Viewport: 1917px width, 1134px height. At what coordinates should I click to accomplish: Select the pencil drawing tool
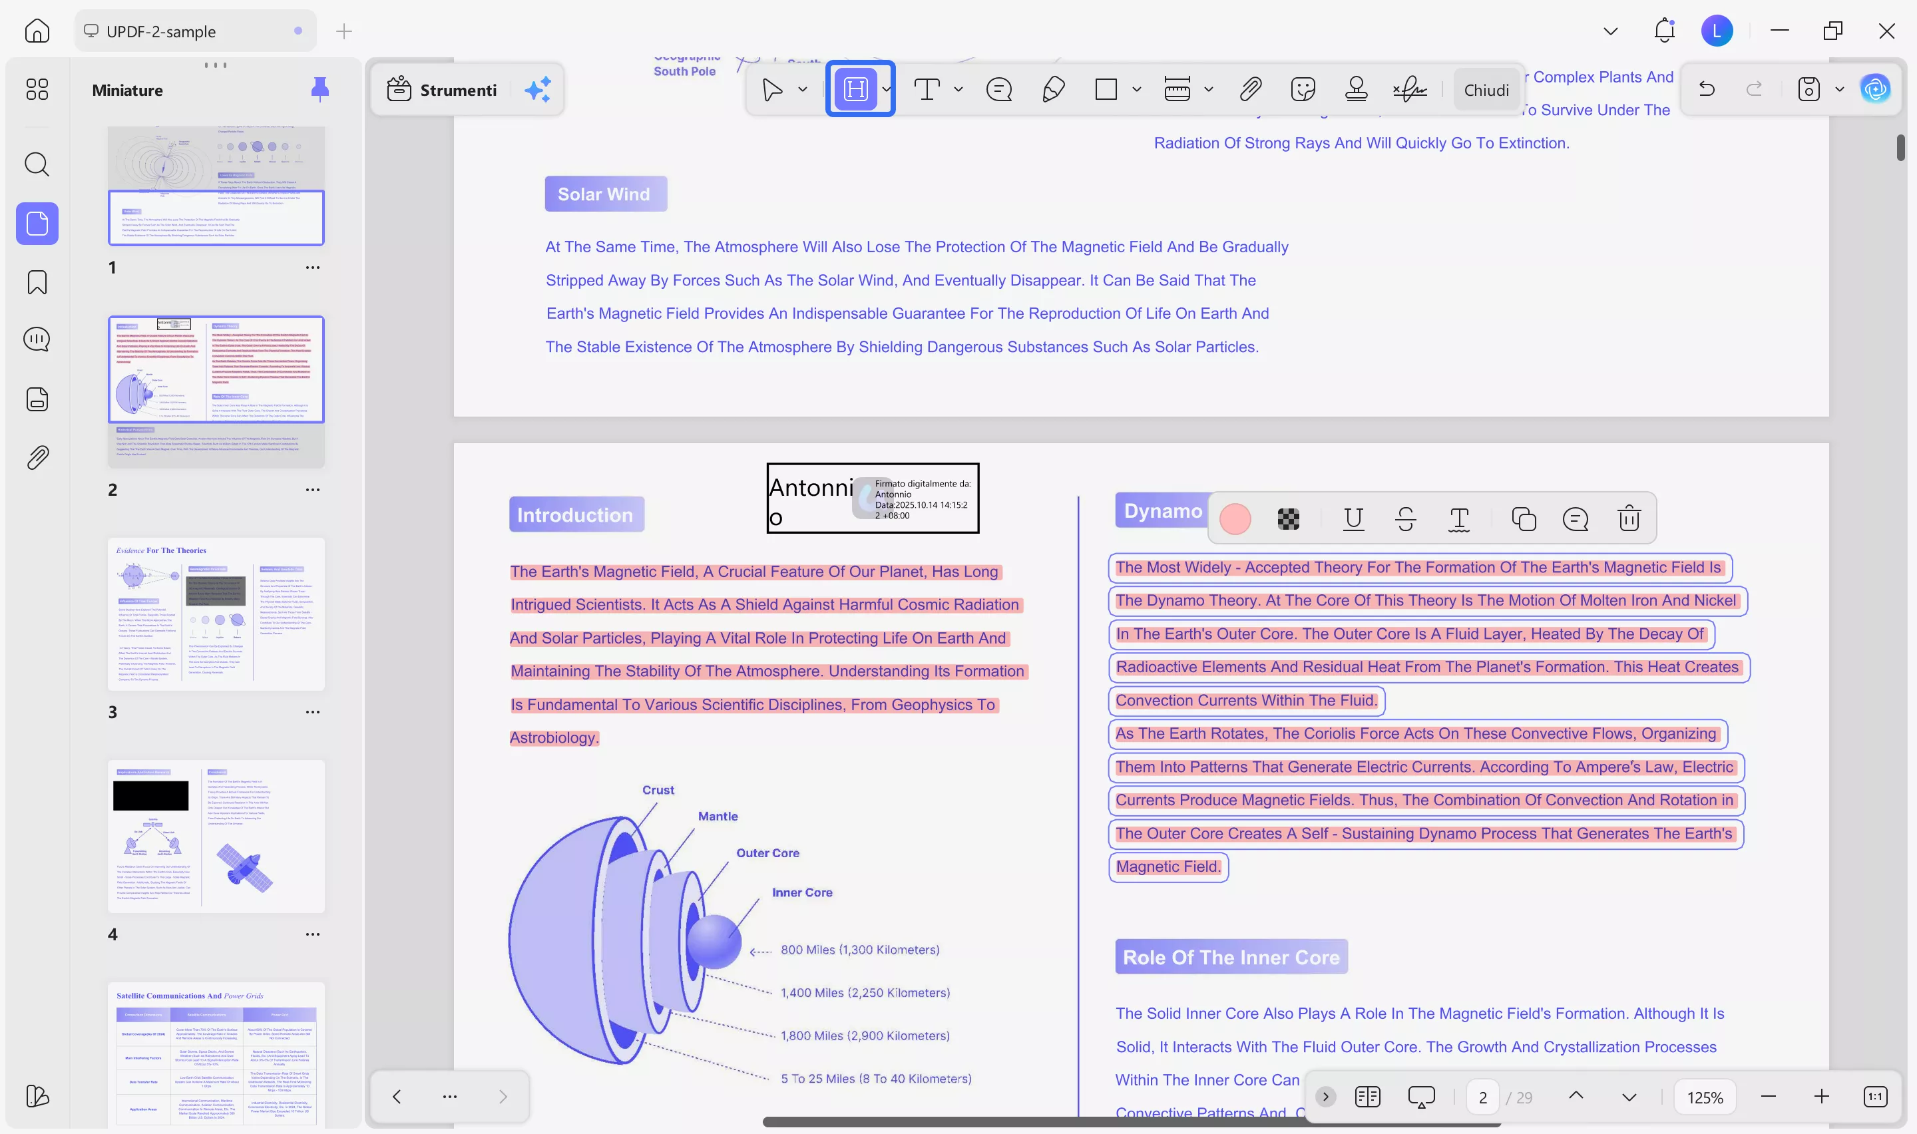(1053, 89)
